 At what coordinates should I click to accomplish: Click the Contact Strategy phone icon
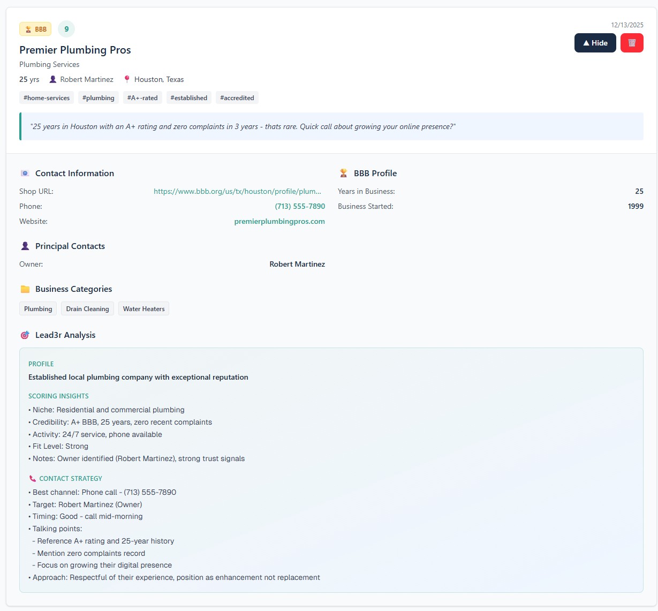pyautogui.click(x=33, y=479)
